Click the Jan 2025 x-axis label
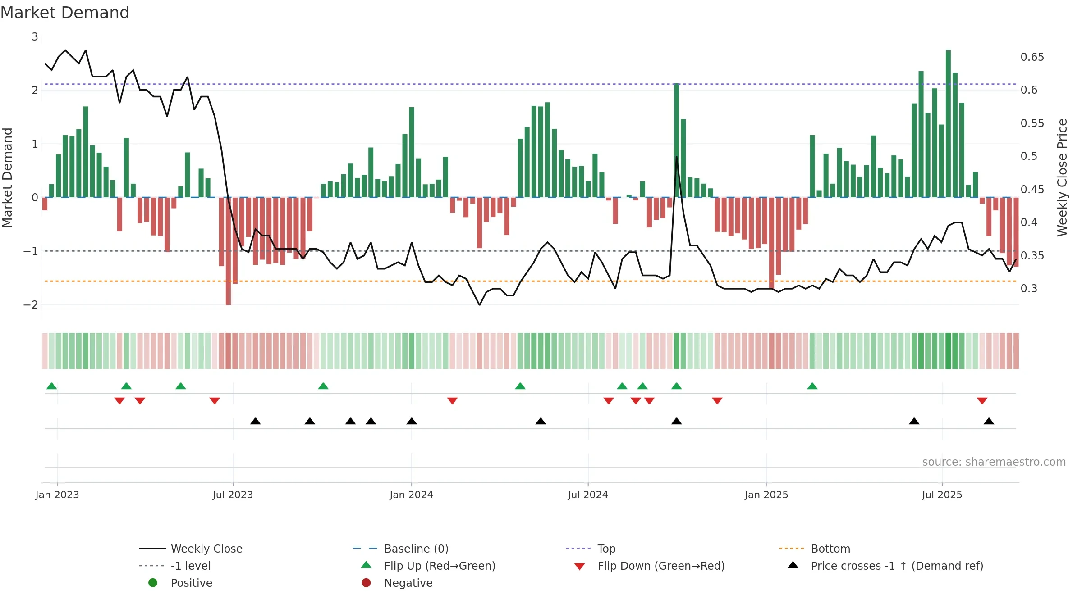The height and width of the screenshot is (608, 1082). 767,495
